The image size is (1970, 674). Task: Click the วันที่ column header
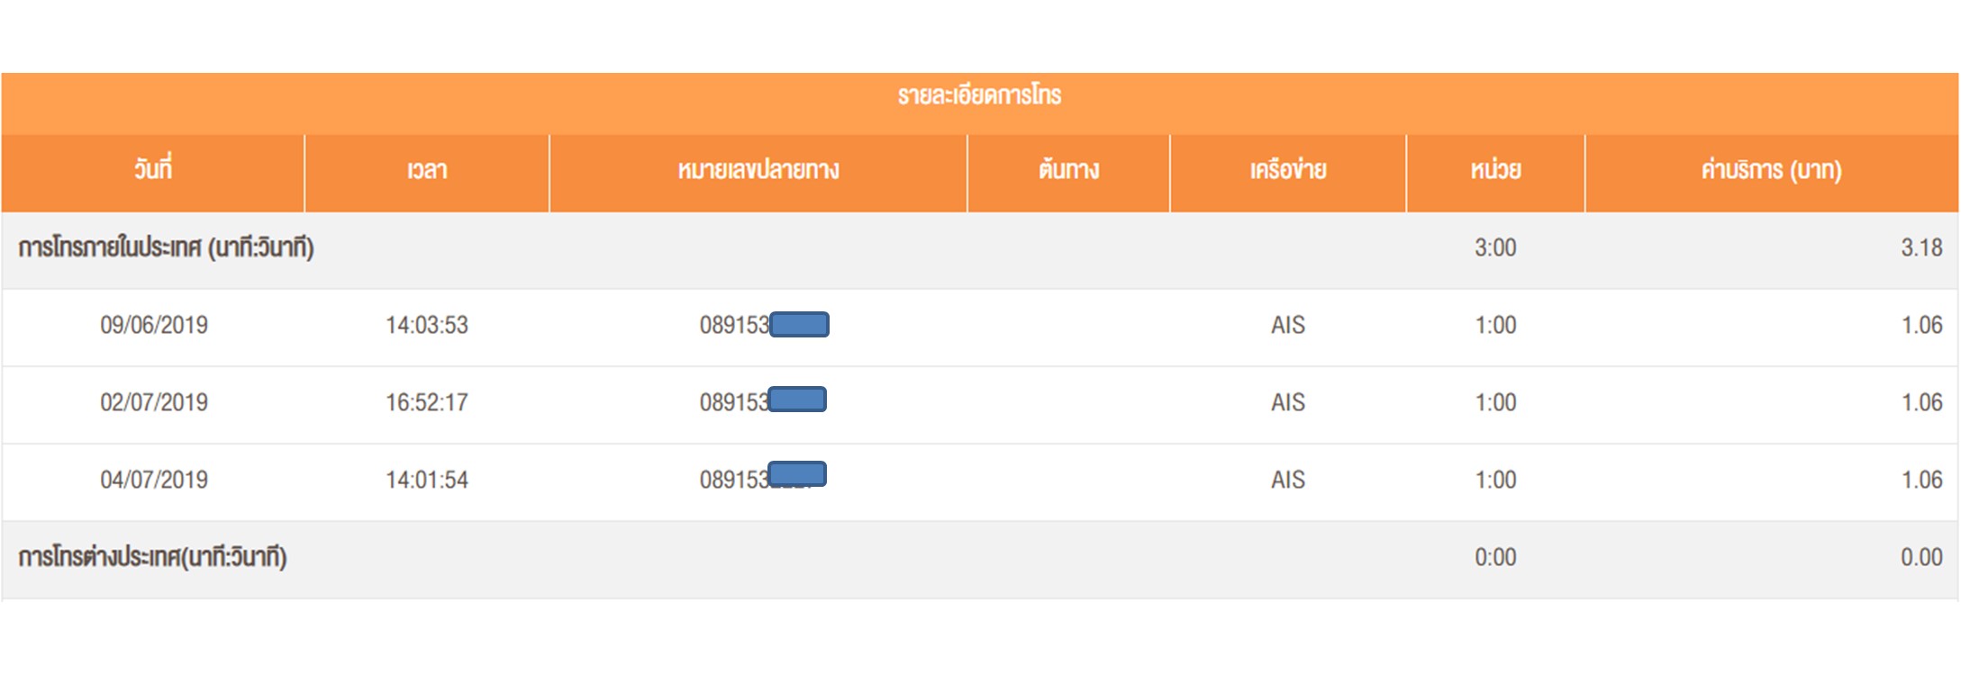(153, 170)
